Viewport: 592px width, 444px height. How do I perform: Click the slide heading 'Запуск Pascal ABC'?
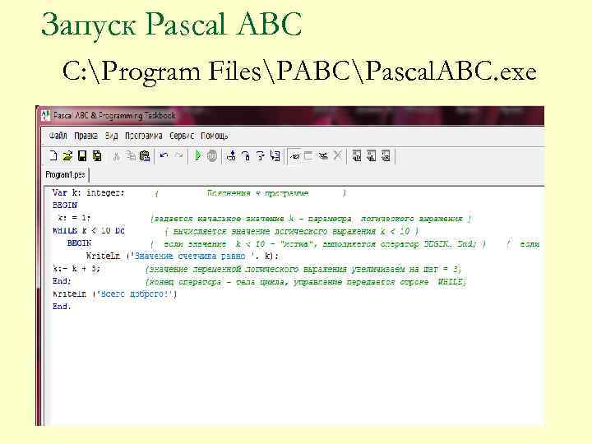[x=172, y=25]
